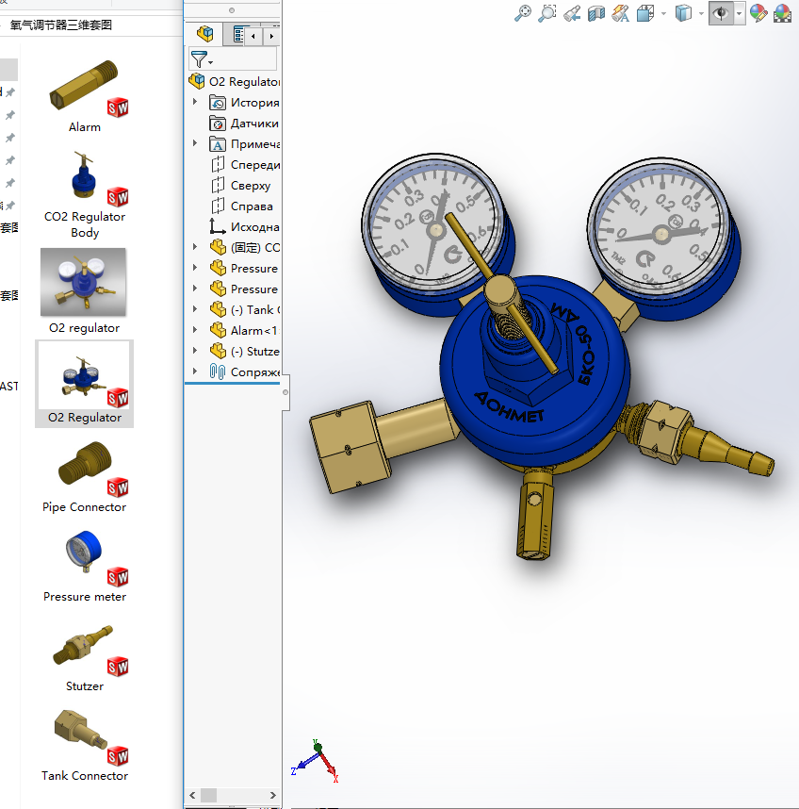The image size is (799, 809).
Task: Select the Pressure meter file thumbnail
Action: coord(84,567)
